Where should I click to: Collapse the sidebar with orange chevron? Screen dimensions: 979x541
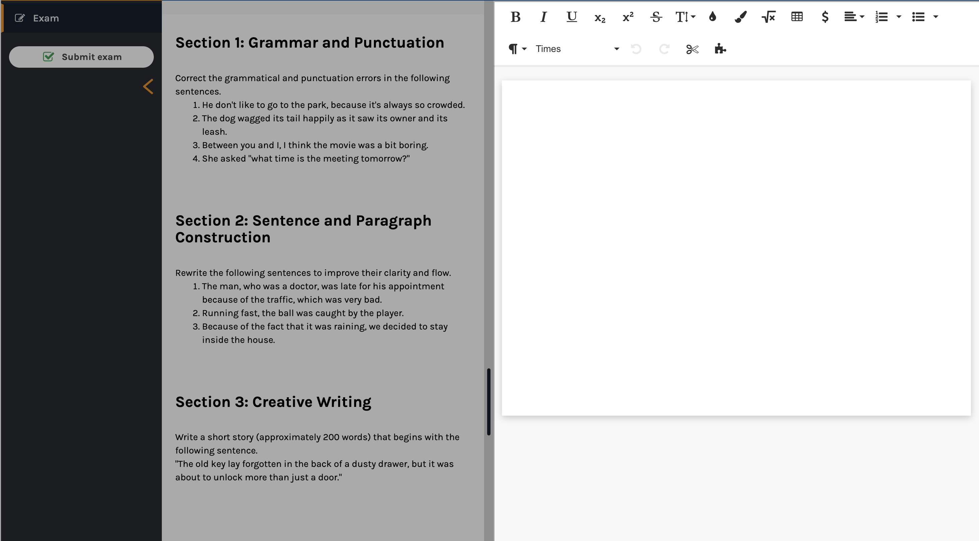pyautogui.click(x=148, y=87)
